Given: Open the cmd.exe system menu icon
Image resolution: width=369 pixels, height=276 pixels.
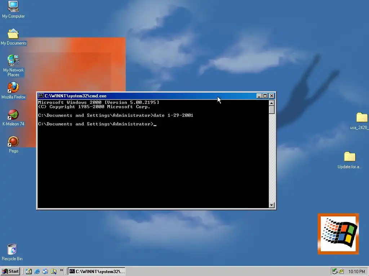Looking at the screenshot, I should (41, 96).
